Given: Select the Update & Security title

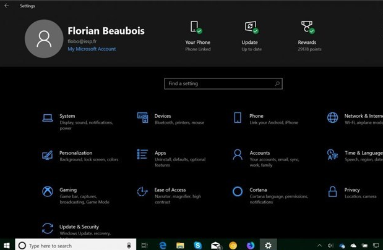Looking at the screenshot, I should click(x=79, y=227).
